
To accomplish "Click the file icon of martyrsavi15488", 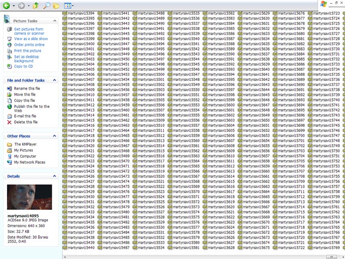I will 135,13.
